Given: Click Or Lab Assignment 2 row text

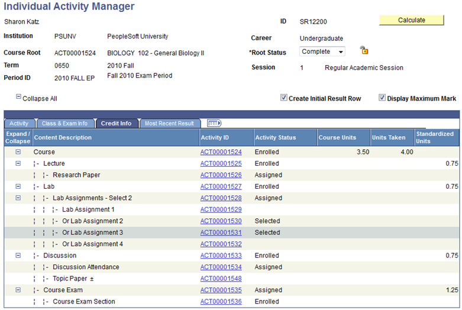Looking at the screenshot, I should [x=92, y=221].
